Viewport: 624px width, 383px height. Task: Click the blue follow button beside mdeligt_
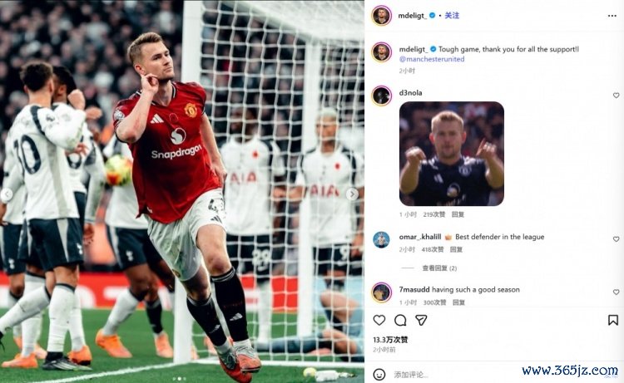(x=452, y=16)
